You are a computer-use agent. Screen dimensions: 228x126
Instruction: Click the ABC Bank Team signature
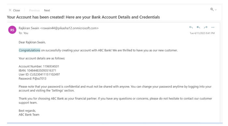(x=29, y=115)
